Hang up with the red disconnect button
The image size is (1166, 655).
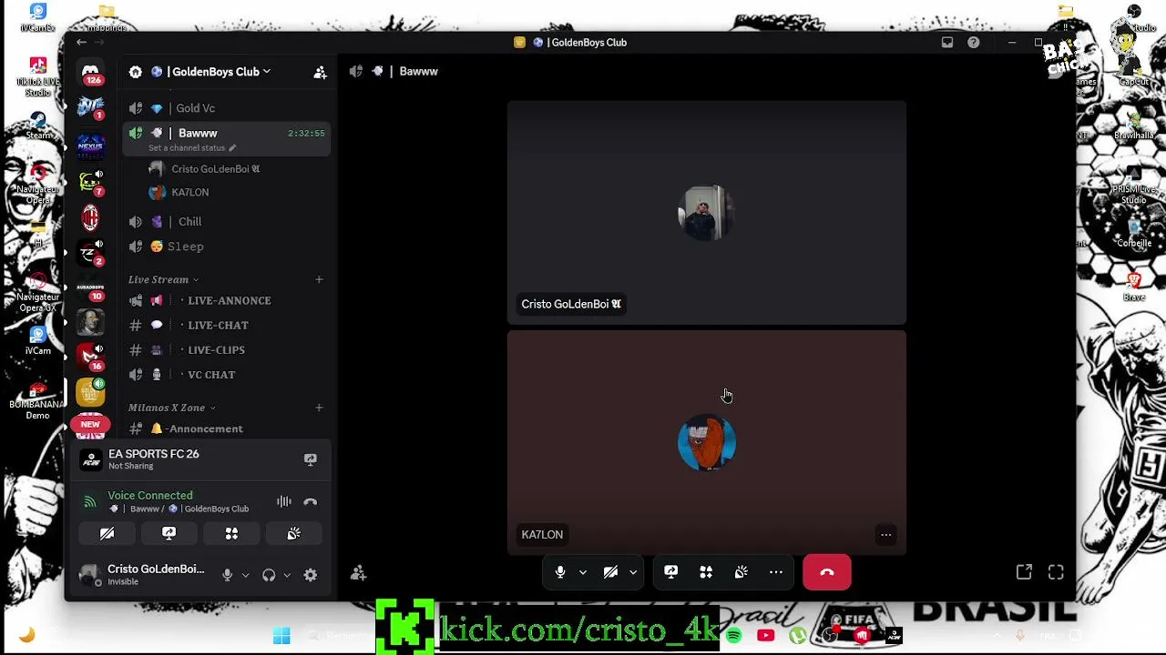[x=827, y=572]
